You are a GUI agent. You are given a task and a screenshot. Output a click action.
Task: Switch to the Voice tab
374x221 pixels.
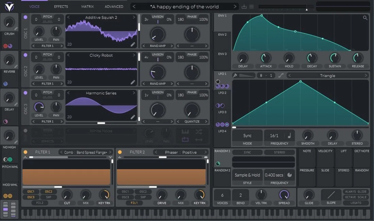pos(34,6)
